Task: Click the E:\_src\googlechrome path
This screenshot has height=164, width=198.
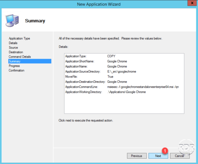Action: tap(122, 71)
